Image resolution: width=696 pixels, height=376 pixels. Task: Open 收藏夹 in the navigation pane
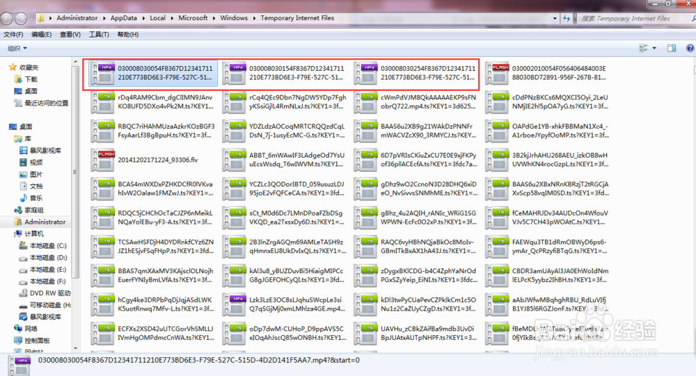pos(25,67)
